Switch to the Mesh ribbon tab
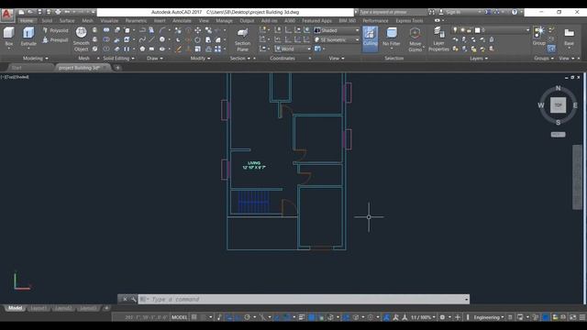 87,20
